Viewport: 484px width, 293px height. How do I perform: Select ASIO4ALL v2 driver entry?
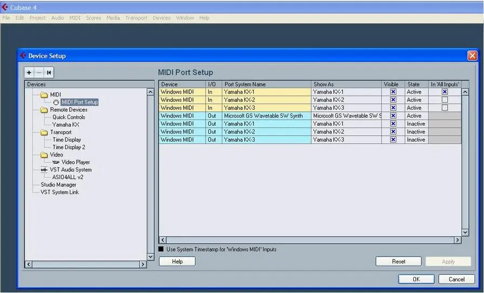pos(68,177)
